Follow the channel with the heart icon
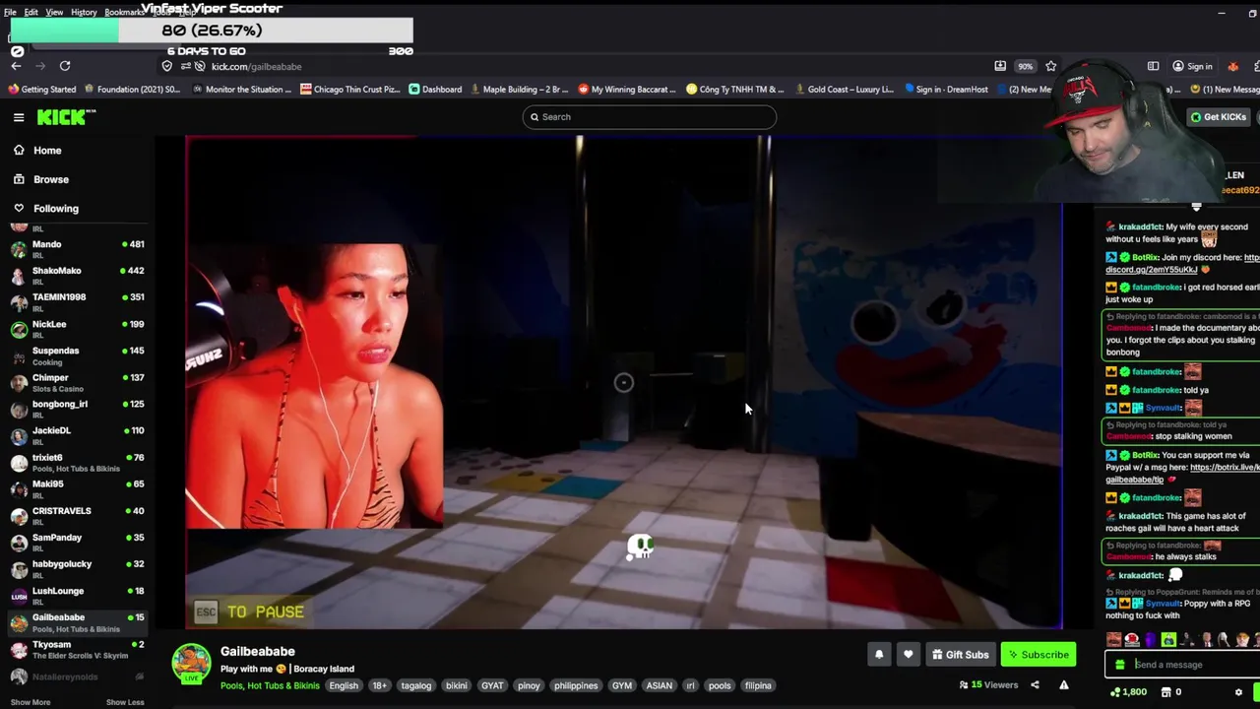1260x709 pixels. tap(908, 655)
